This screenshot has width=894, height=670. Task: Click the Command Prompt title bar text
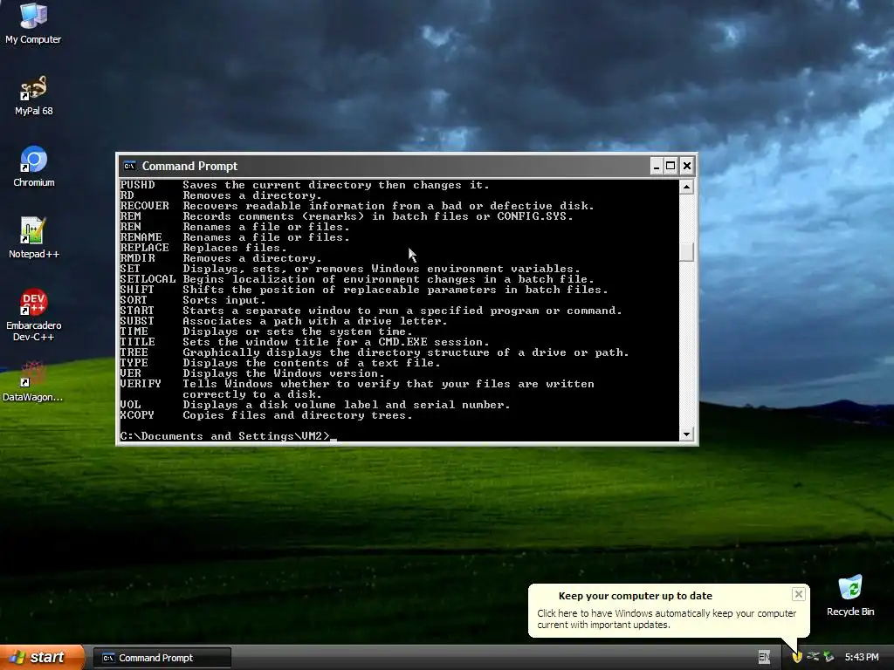[189, 166]
